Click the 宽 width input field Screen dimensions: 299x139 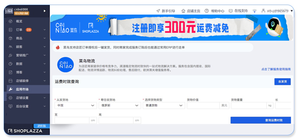(x=72, y=121)
